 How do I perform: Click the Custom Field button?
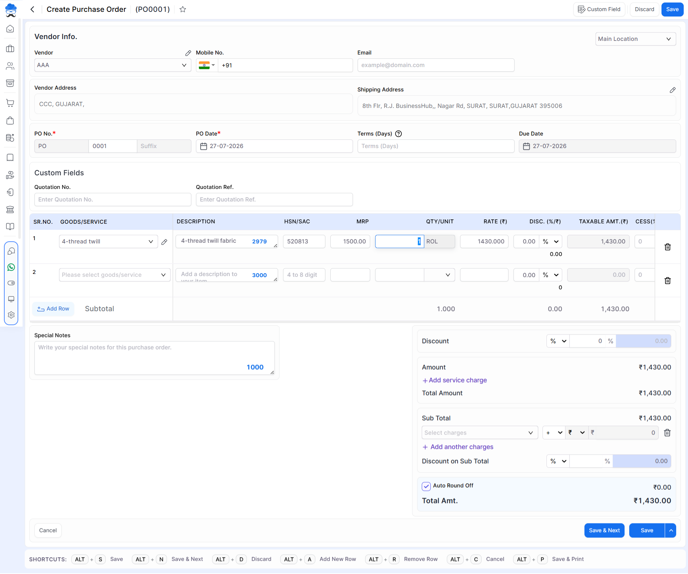tap(599, 9)
